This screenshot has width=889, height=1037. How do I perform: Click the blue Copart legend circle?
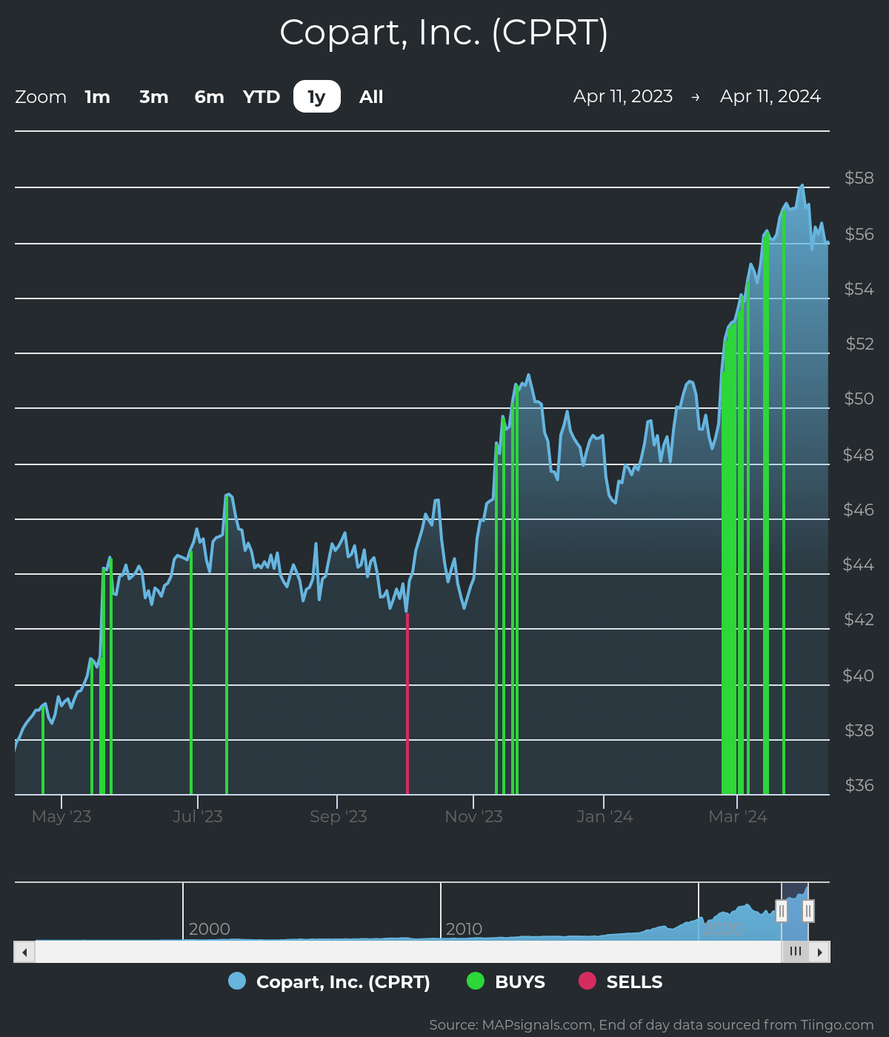pyautogui.click(x=237, y=981)
